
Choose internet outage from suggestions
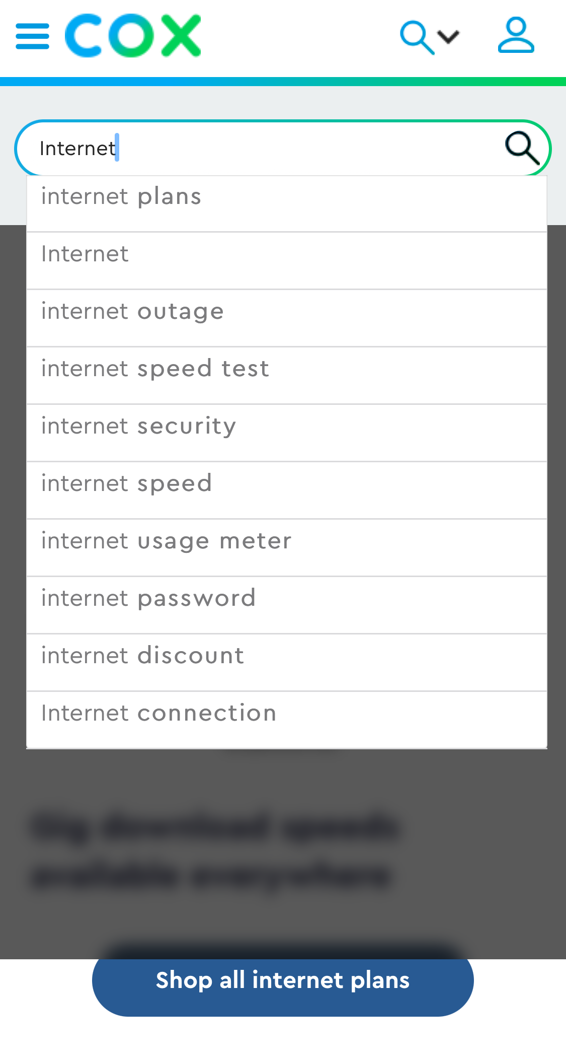[x=132, y=311]
